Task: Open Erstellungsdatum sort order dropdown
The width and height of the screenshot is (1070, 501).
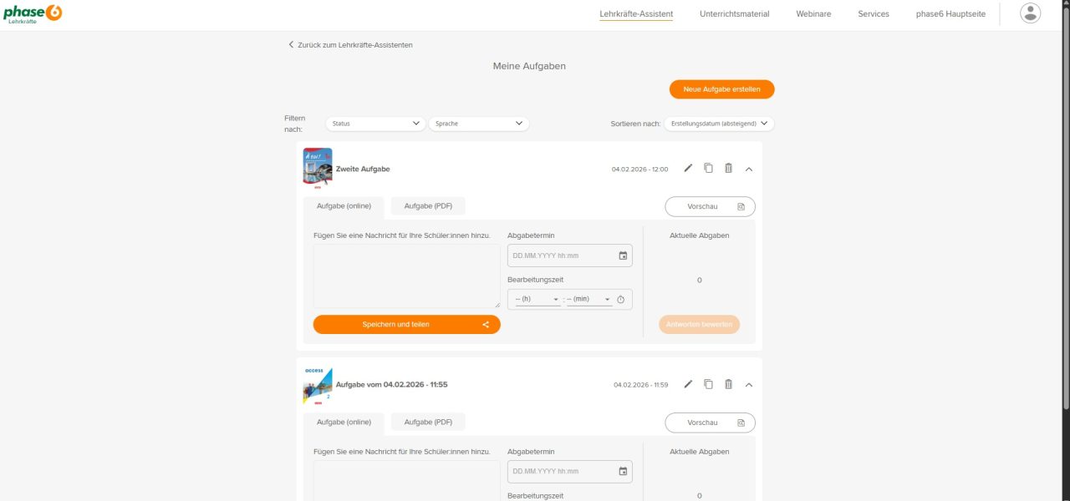Action: tap(719, 124)
